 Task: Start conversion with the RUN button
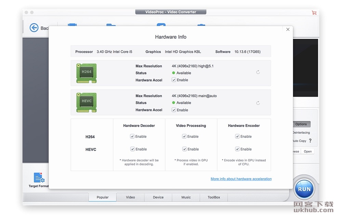point(304,189)
